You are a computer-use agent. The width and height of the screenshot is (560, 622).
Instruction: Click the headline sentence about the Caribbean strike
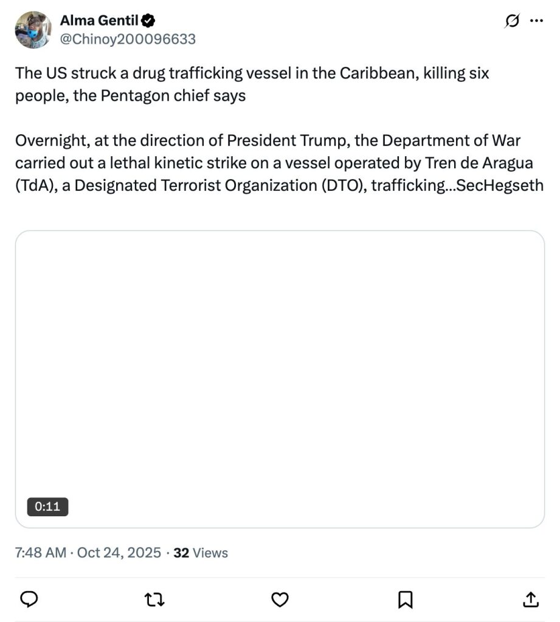(252, 74)
